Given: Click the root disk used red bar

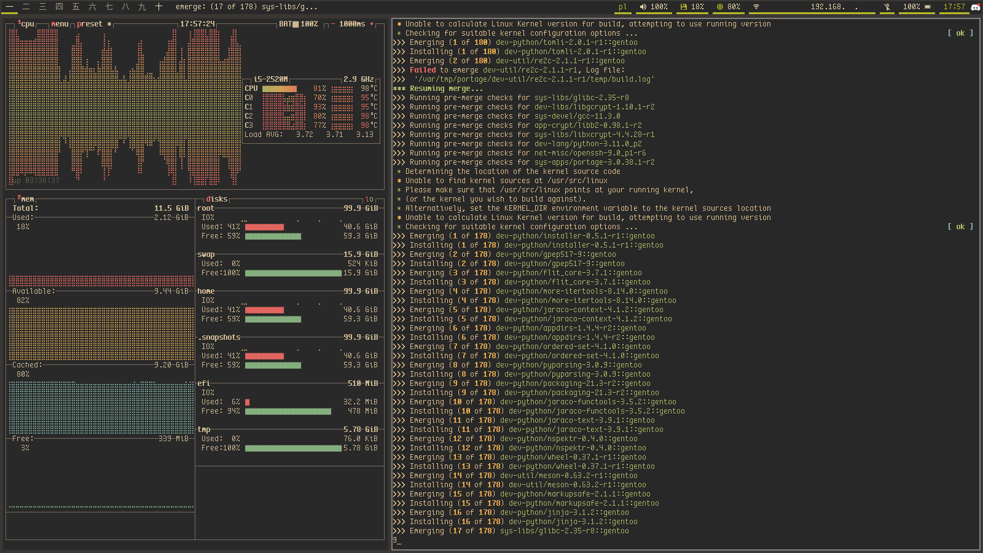Looking at the screenshot, I should pyautogui.click(x=264, y=227).
